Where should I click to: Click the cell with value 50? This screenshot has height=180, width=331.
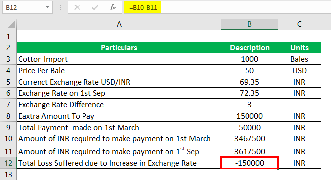coord(249,71)
